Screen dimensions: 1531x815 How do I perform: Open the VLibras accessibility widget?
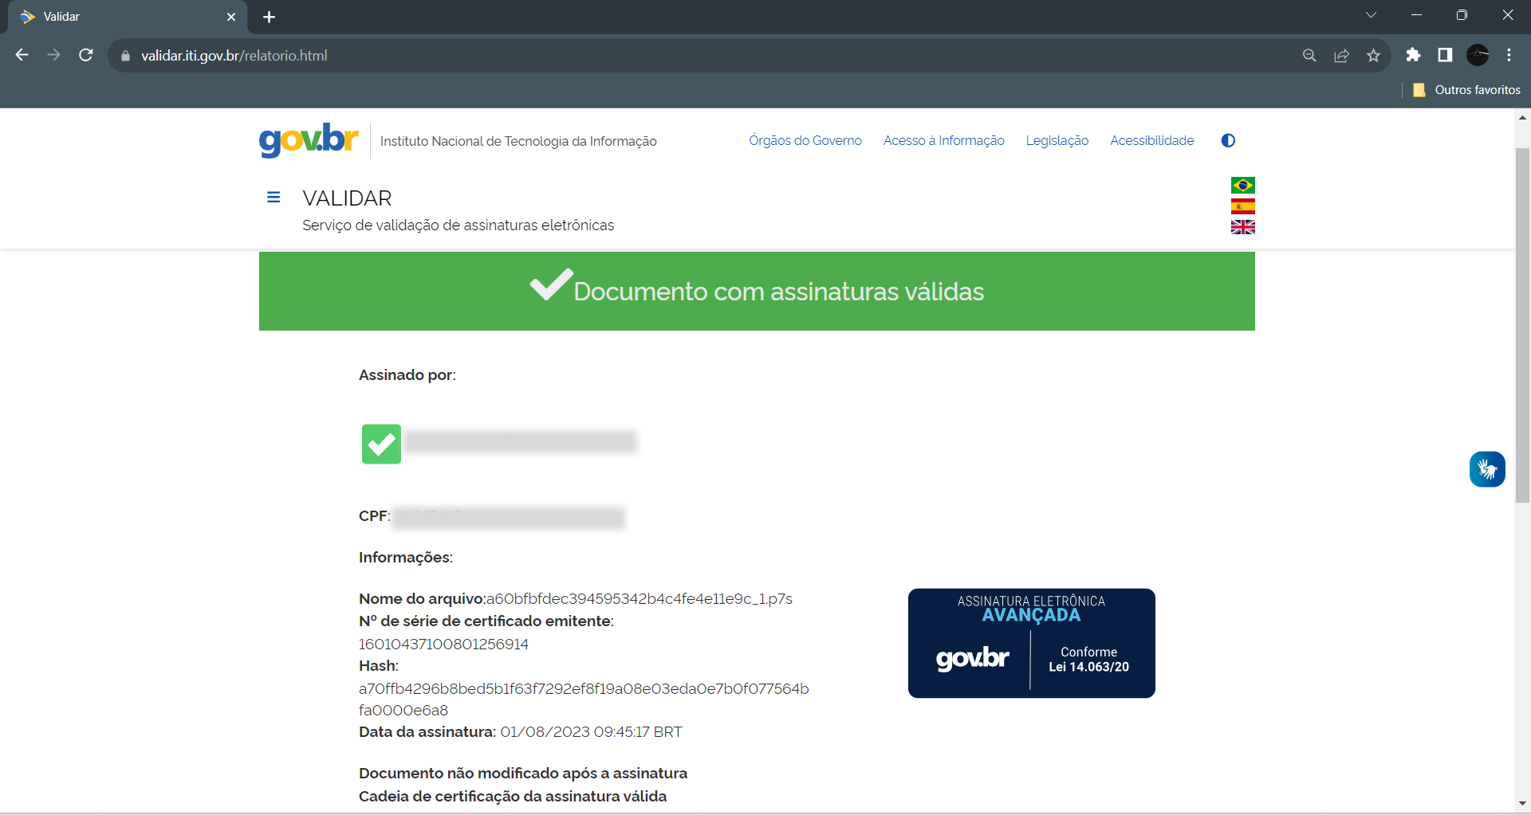[x=1487, y=469]
